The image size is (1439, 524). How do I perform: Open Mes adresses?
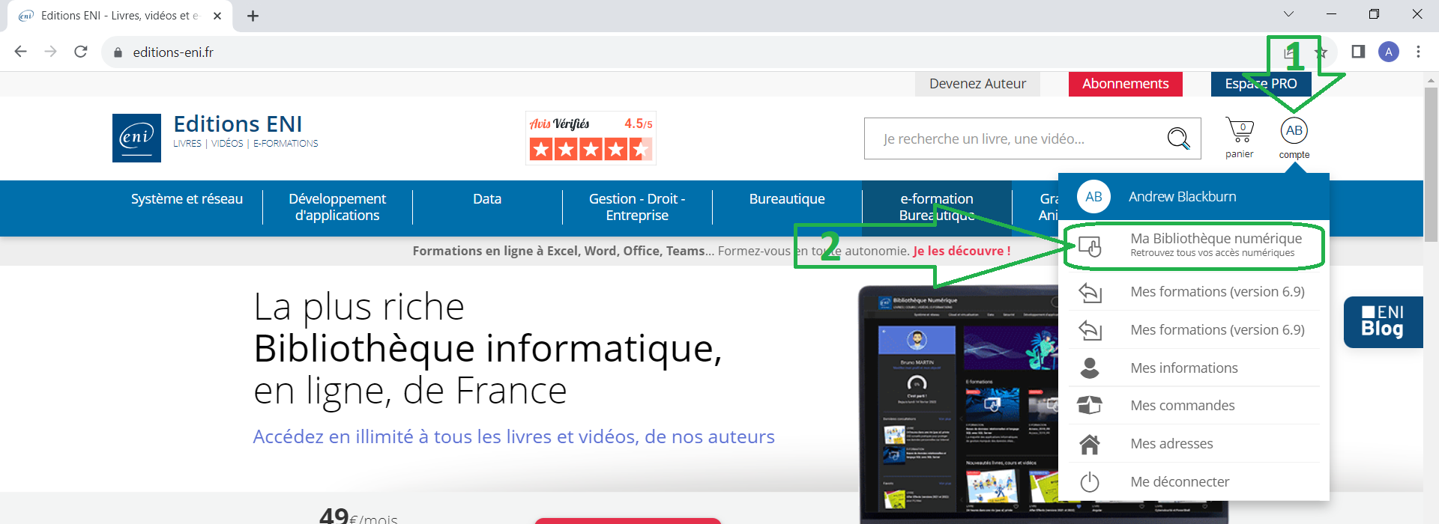point(1194,444)
